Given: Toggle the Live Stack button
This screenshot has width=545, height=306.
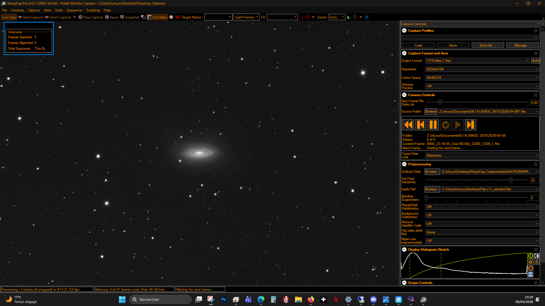Looking at the screenshot, I should click(157, 17).
